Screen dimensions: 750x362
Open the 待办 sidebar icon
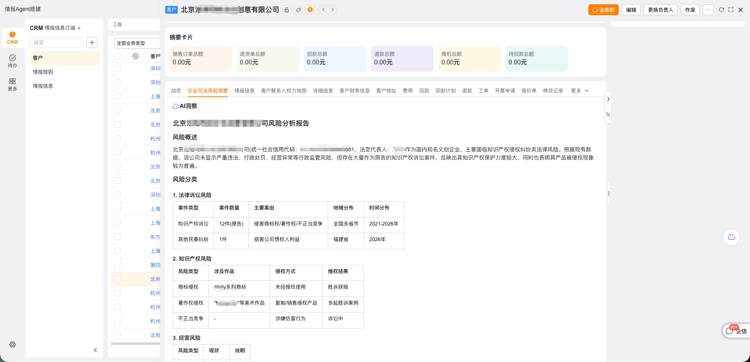tap(12, 61)
